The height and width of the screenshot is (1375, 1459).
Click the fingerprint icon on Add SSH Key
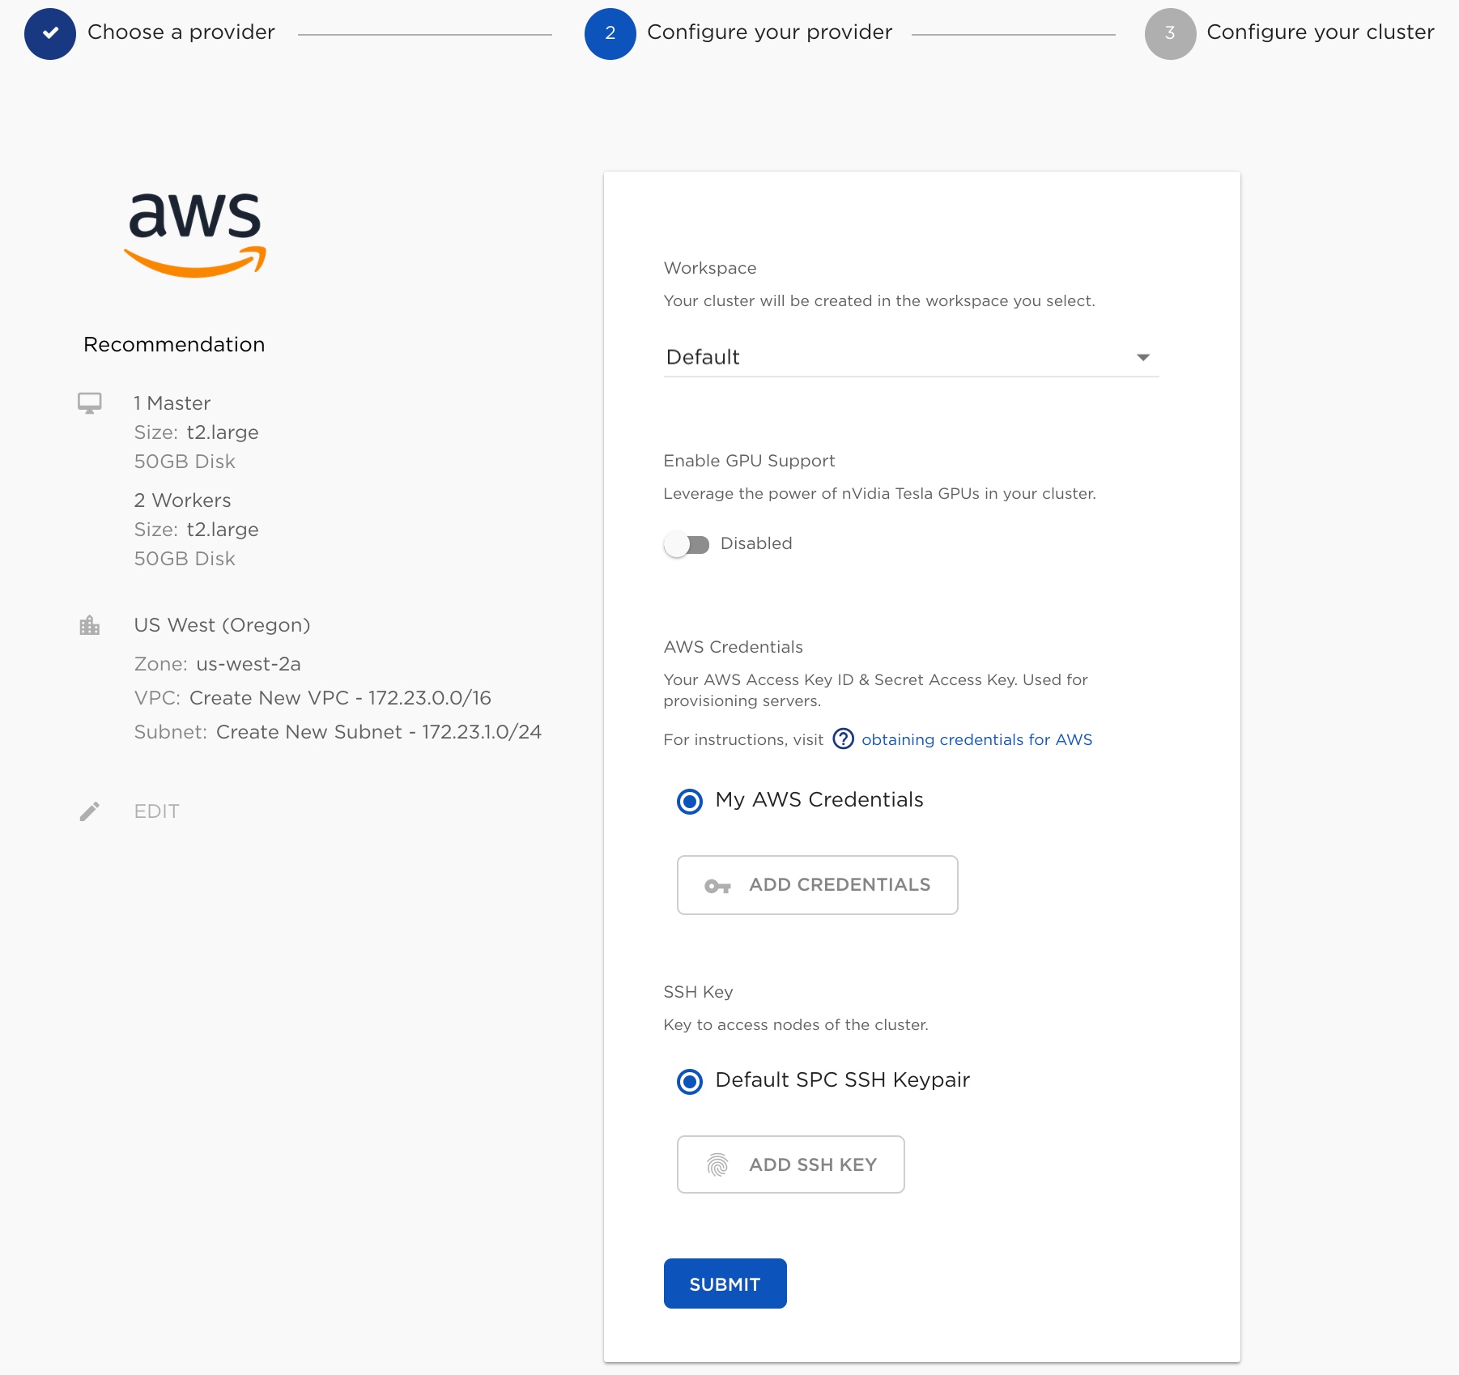(717, 1164)
